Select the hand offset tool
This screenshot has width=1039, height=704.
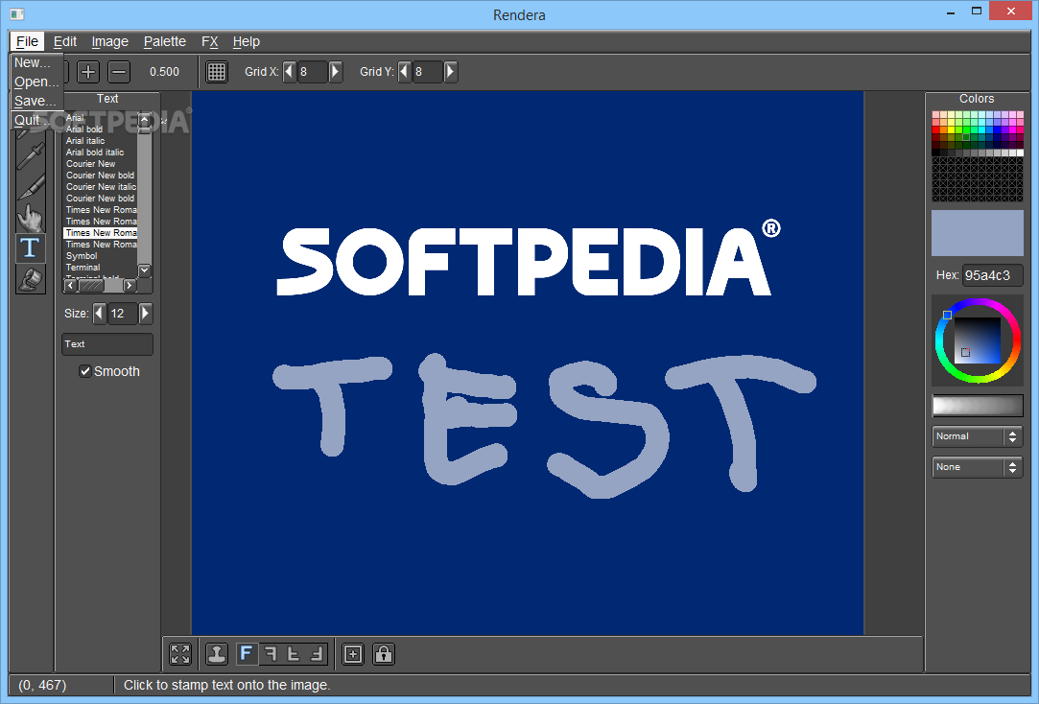tap(31, 217)
